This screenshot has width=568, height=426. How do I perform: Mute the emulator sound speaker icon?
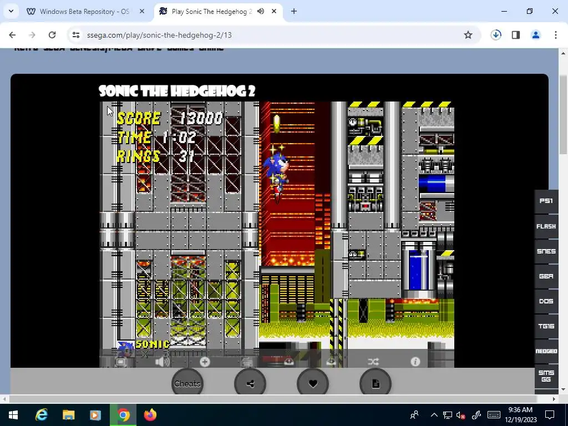coord(162,362)
